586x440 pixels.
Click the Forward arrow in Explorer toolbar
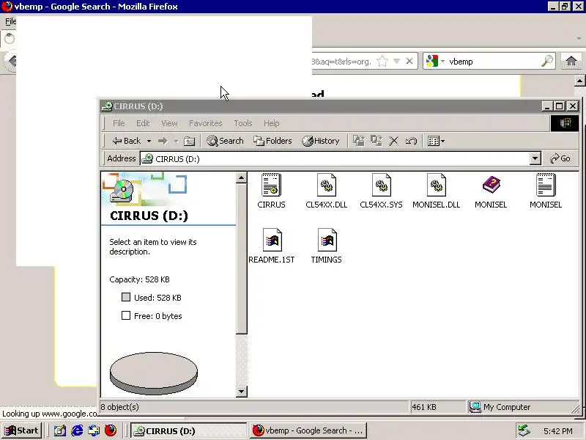tap(163, 141)
